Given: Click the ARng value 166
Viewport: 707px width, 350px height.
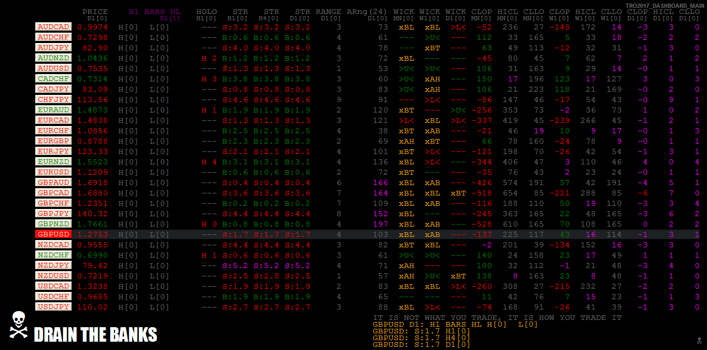Looking at the screenshot, I should 380,183.
